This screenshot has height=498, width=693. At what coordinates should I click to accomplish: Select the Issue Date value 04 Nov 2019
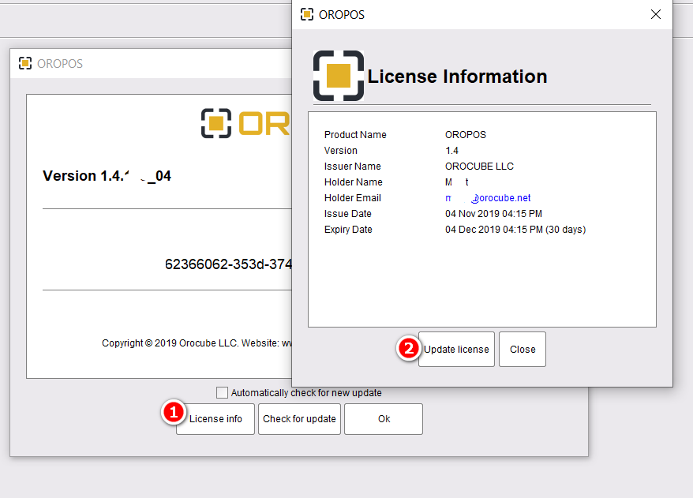coord(493,214)
